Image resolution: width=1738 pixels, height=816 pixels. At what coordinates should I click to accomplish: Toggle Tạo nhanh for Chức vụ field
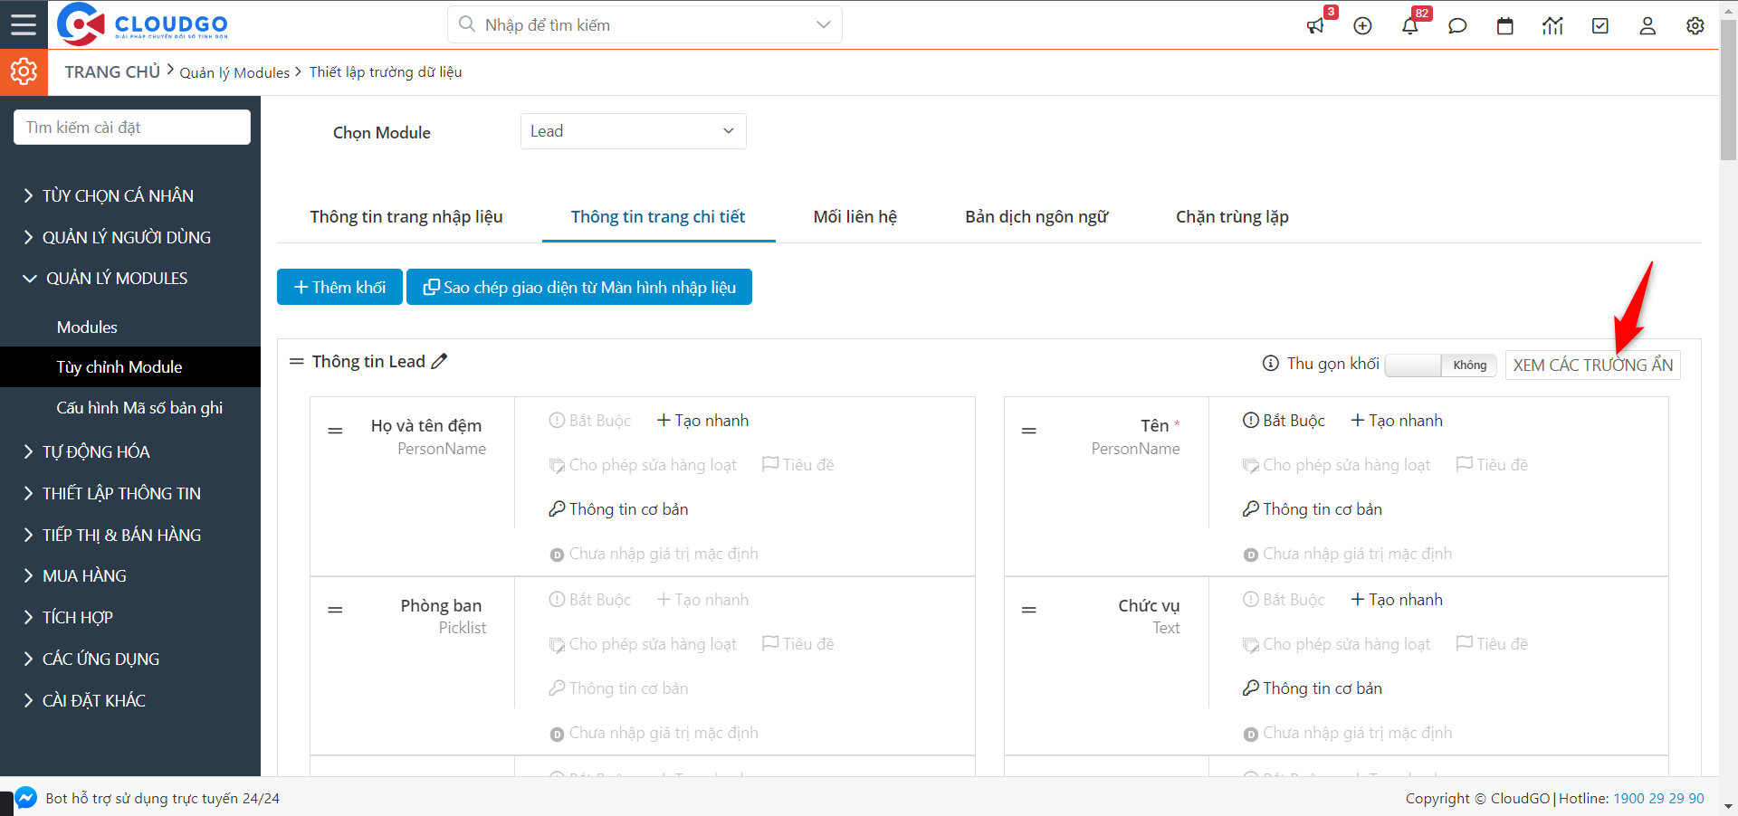(1397, 600)
